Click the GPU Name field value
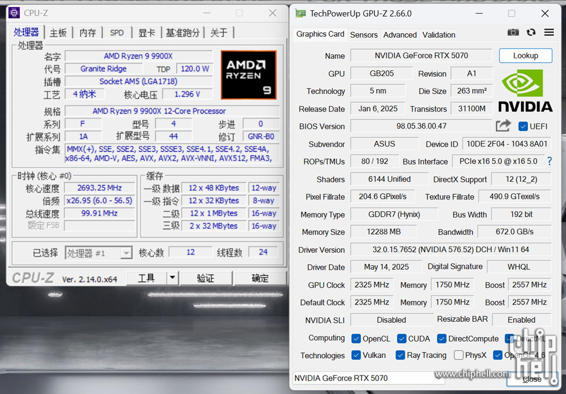Viewport: 566px width, 394px height. coord(421,55)
